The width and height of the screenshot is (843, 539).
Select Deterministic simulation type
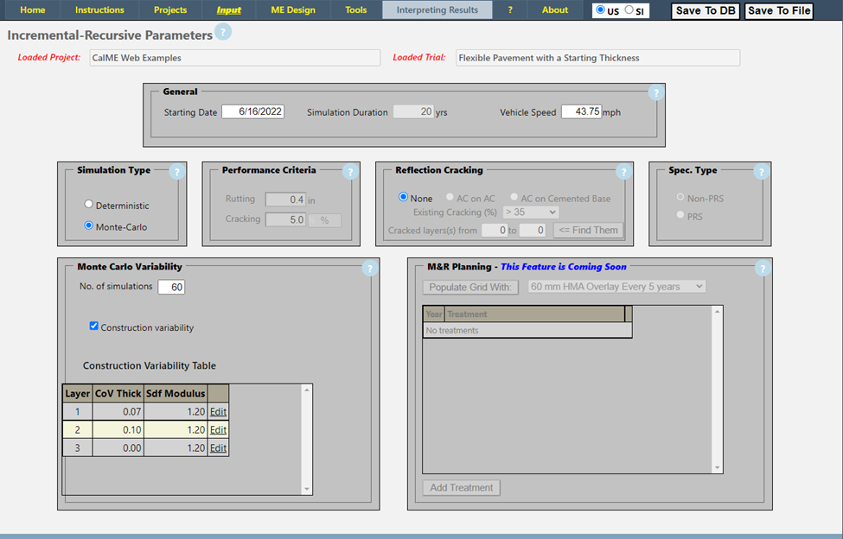pos(89,206)
